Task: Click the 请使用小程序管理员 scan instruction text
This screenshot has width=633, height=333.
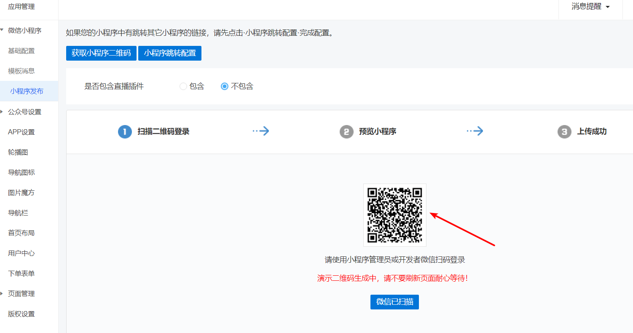Action: 395,260
